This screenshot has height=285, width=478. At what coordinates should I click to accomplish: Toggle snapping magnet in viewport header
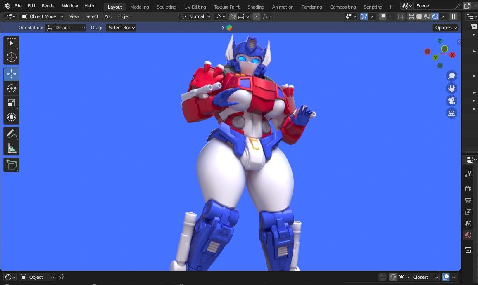pos(233,16)
